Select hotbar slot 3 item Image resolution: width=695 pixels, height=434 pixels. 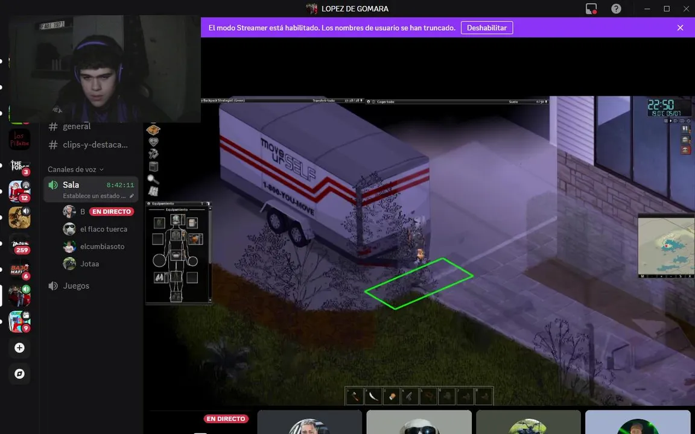tap(392, 396)
